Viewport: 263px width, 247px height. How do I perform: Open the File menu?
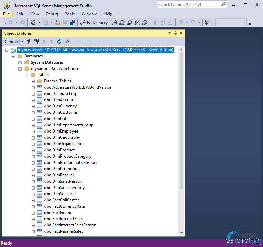point(6,14)
